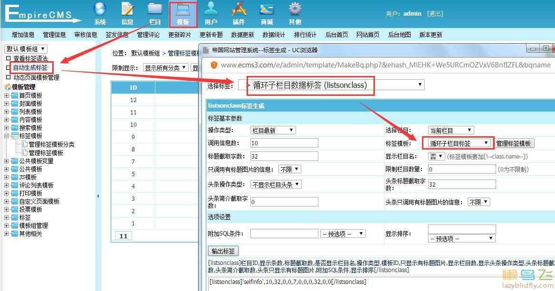The height and width of the screenshot is (291, 555).
Task: Click 后台地图 in the menu bar
Action: (399, 35)
